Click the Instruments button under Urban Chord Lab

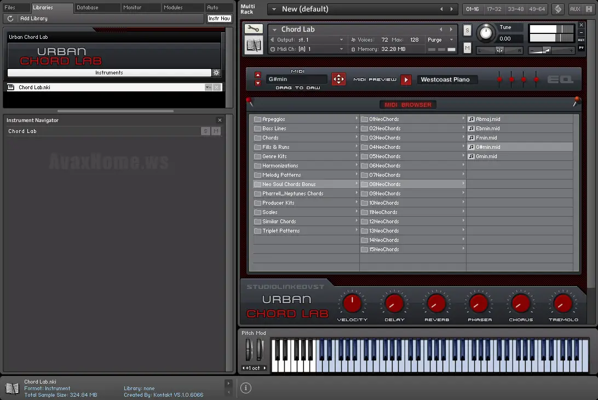(x=109, y=72)
